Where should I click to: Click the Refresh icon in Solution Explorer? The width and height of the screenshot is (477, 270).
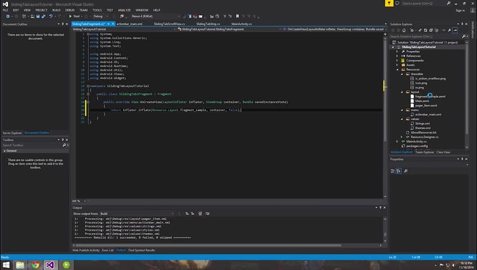(x=426, y=30)
